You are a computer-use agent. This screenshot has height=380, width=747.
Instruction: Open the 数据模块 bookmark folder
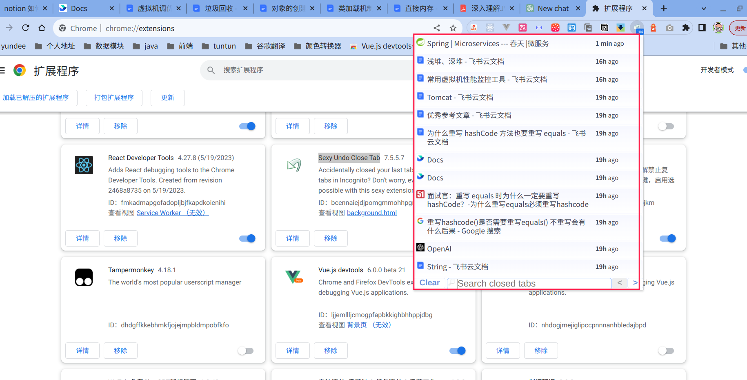click(104, 46)
